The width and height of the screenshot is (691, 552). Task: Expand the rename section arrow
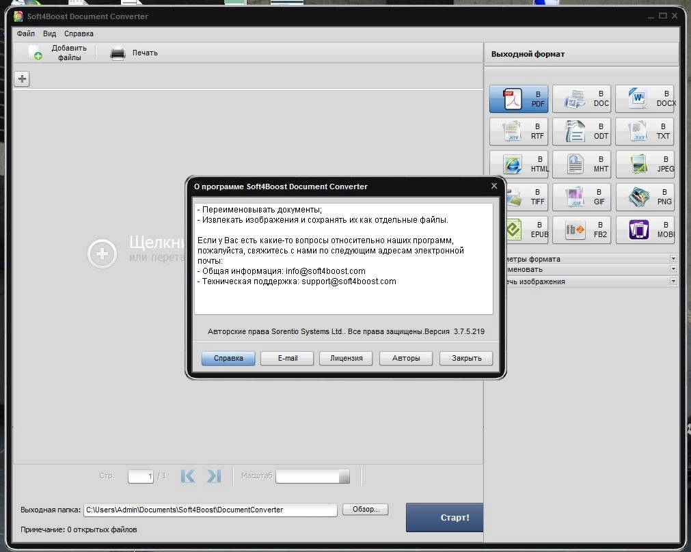[673, 268]
